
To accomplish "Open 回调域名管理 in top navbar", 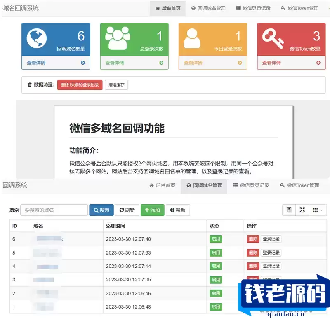I will [x=208, y=8].
